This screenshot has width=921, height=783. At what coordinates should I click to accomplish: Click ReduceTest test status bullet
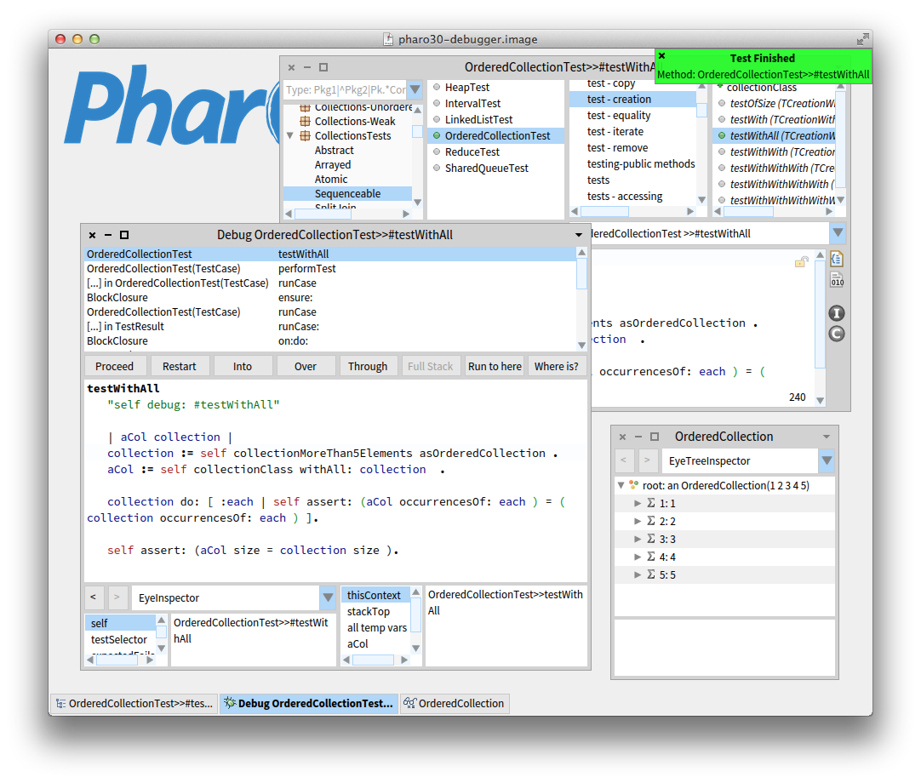click(437, 151)
